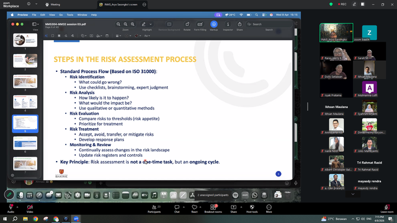Open the React menu
The width and height of the screenshot is (397, 223).
point(194,209)
